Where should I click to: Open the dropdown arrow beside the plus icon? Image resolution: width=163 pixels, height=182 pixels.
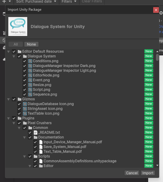10,1
